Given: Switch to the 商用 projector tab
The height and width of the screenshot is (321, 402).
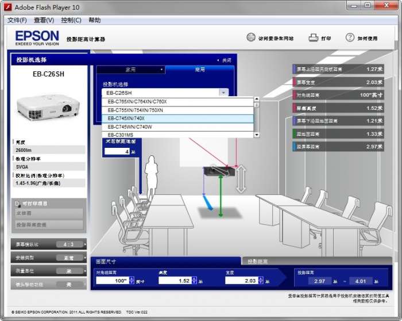Looking at the screenshot, I should coord(200,70).
